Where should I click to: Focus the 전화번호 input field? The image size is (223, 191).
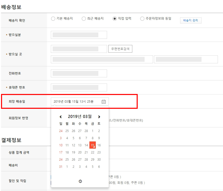point(79,73)
